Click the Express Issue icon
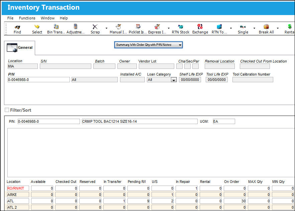 click(157, 27)
